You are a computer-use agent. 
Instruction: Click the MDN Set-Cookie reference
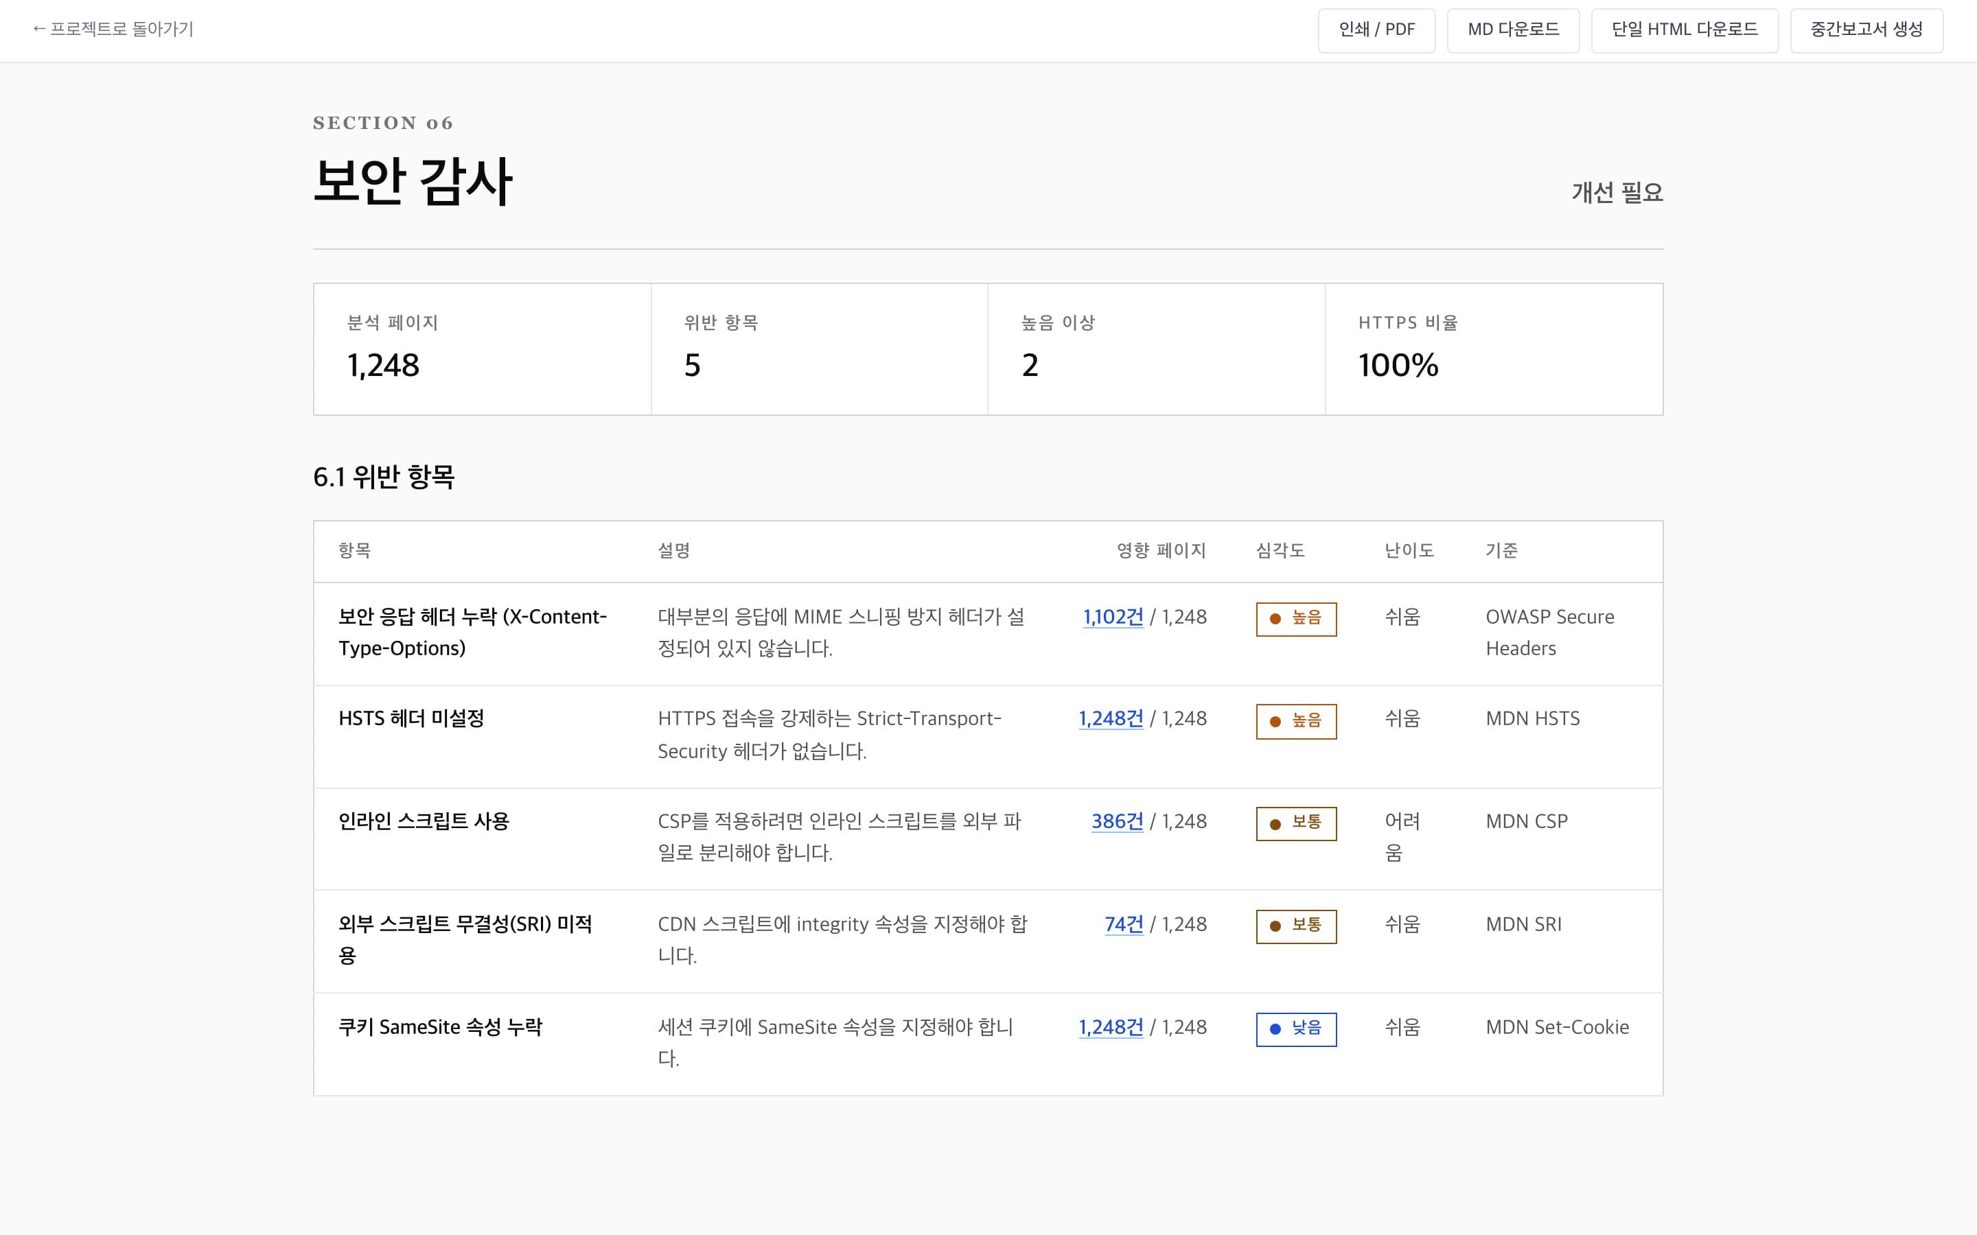click(x=1557, y=1028)
